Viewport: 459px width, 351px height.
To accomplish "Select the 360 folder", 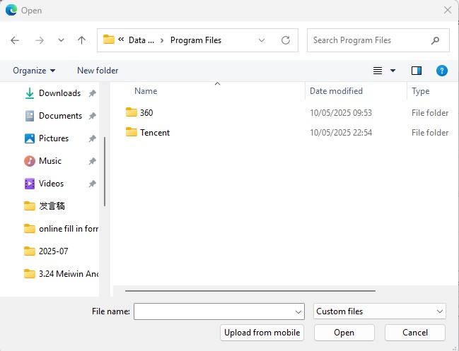I will [146, 113].
